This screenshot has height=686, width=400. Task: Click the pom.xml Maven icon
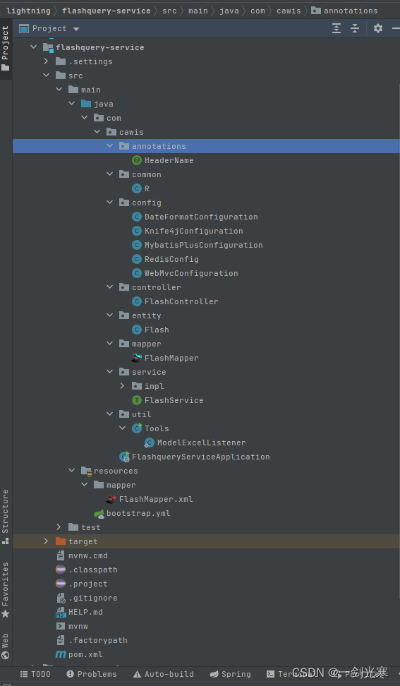coord(61,654)
